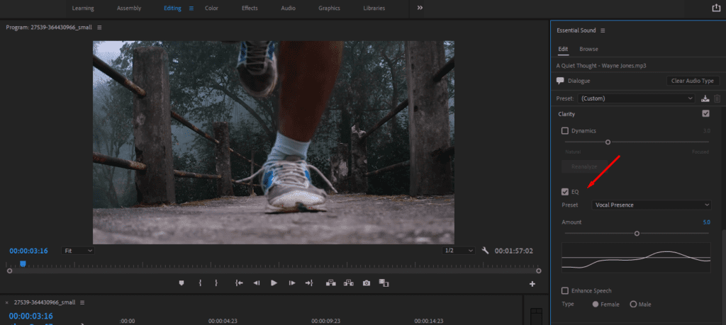Select the Editing workspace tab
The width and height of the screenshot is (726, 325).
coord(172,8)
